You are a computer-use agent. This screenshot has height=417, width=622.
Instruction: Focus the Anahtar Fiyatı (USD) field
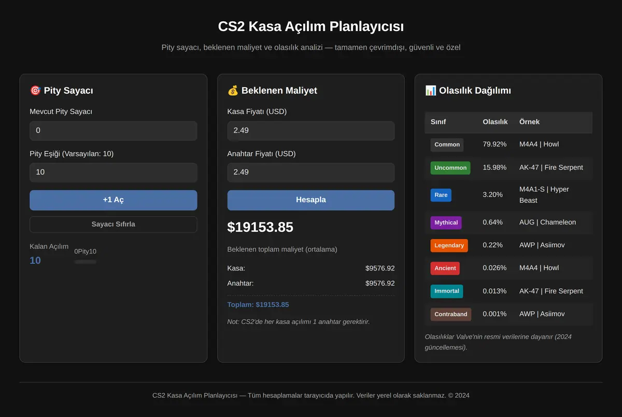[311, 172]
